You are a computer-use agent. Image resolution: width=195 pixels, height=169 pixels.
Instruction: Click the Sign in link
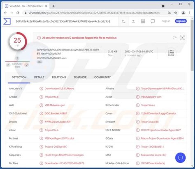pos(166,21)
